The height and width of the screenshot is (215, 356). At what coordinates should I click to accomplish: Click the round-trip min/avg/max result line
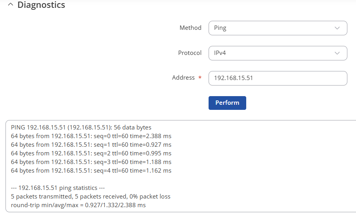coord(78,205)
